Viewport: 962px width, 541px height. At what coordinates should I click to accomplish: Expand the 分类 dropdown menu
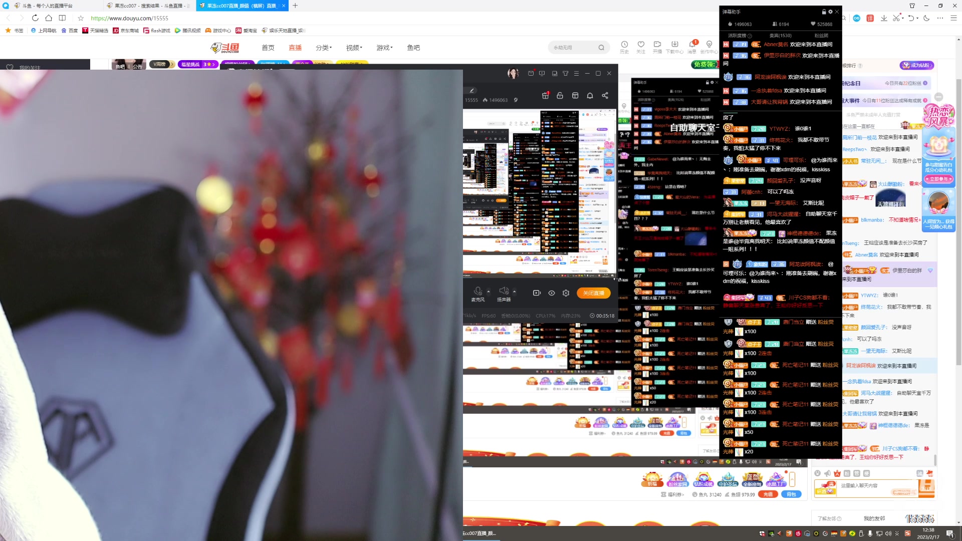[324, 48]
